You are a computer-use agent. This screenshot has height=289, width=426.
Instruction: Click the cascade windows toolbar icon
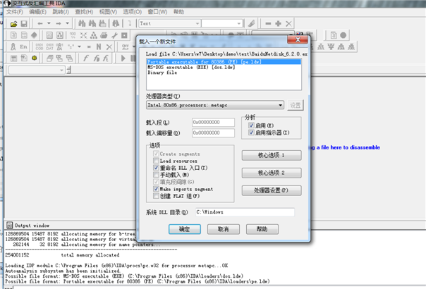click(x=49, y=58)
